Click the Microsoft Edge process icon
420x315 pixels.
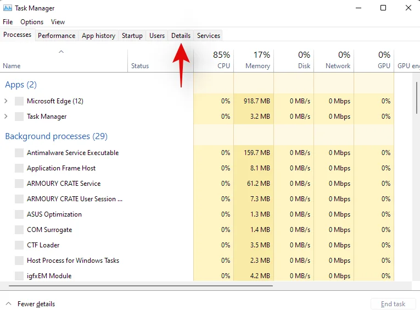[19, 101]
